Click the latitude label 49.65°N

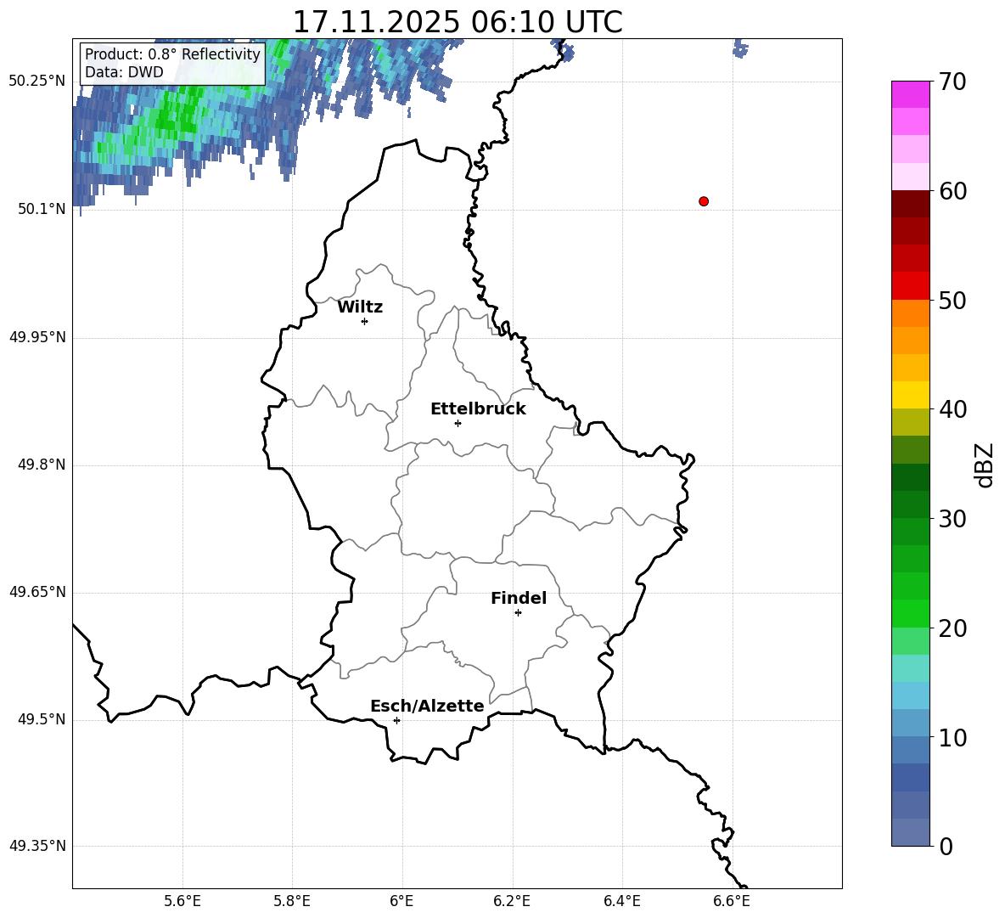37,592
